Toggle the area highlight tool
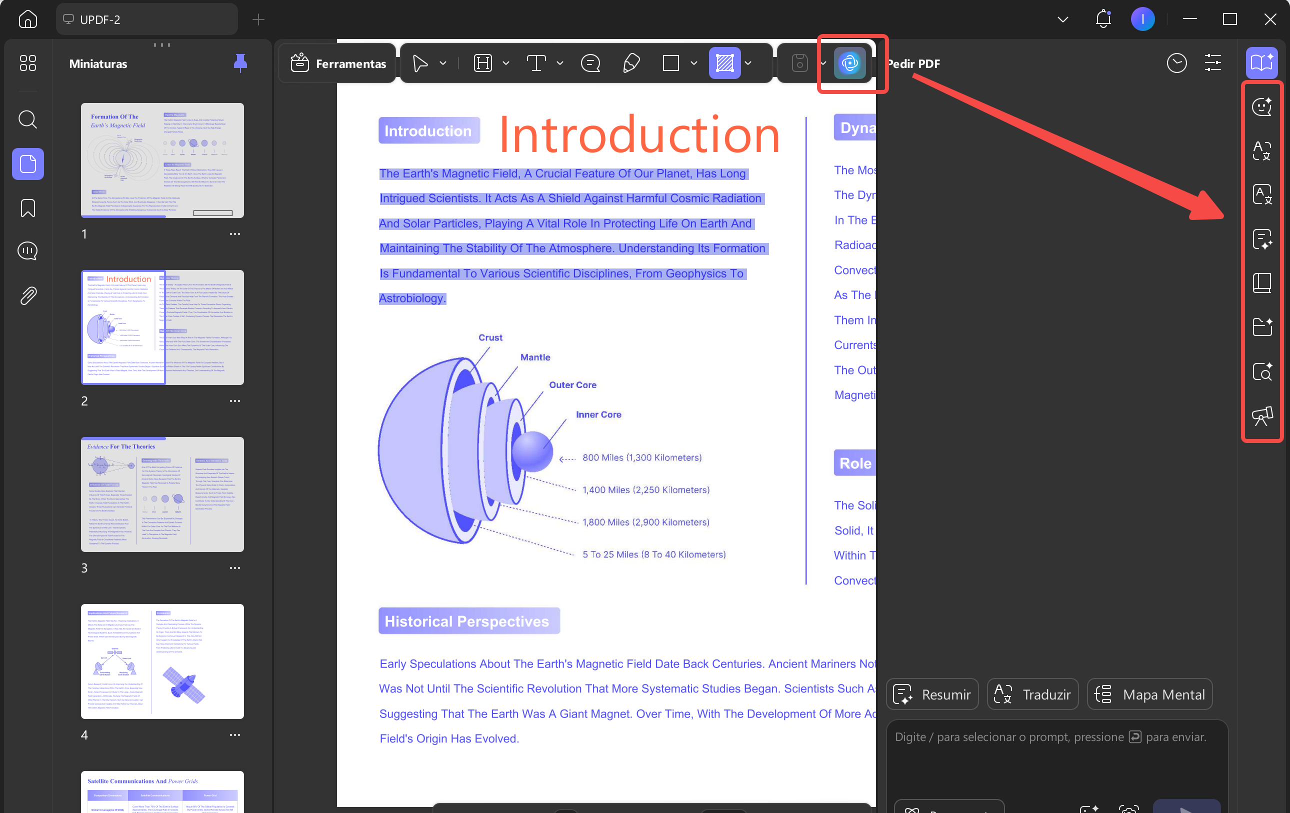This screenshot has height=813, width=1290. [x=724, y=63]
